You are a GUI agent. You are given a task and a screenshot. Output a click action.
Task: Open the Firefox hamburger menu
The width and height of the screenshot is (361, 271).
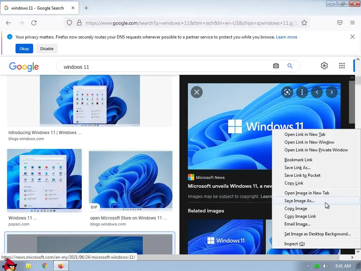tap(353, 23)
